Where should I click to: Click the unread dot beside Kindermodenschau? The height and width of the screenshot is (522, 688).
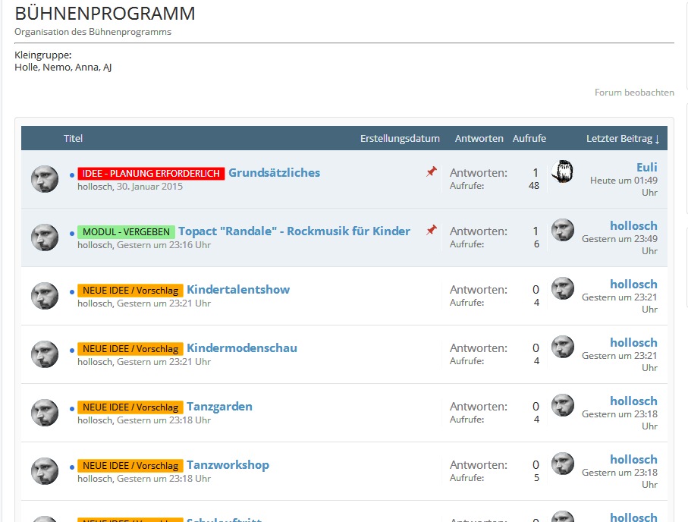click(72, 351)
